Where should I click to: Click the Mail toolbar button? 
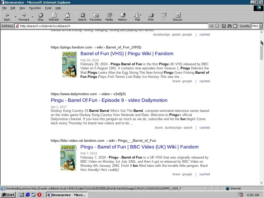[137, 17]
